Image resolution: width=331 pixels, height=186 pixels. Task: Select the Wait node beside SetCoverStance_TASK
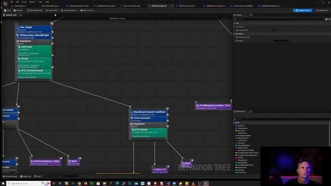(73, 162)
